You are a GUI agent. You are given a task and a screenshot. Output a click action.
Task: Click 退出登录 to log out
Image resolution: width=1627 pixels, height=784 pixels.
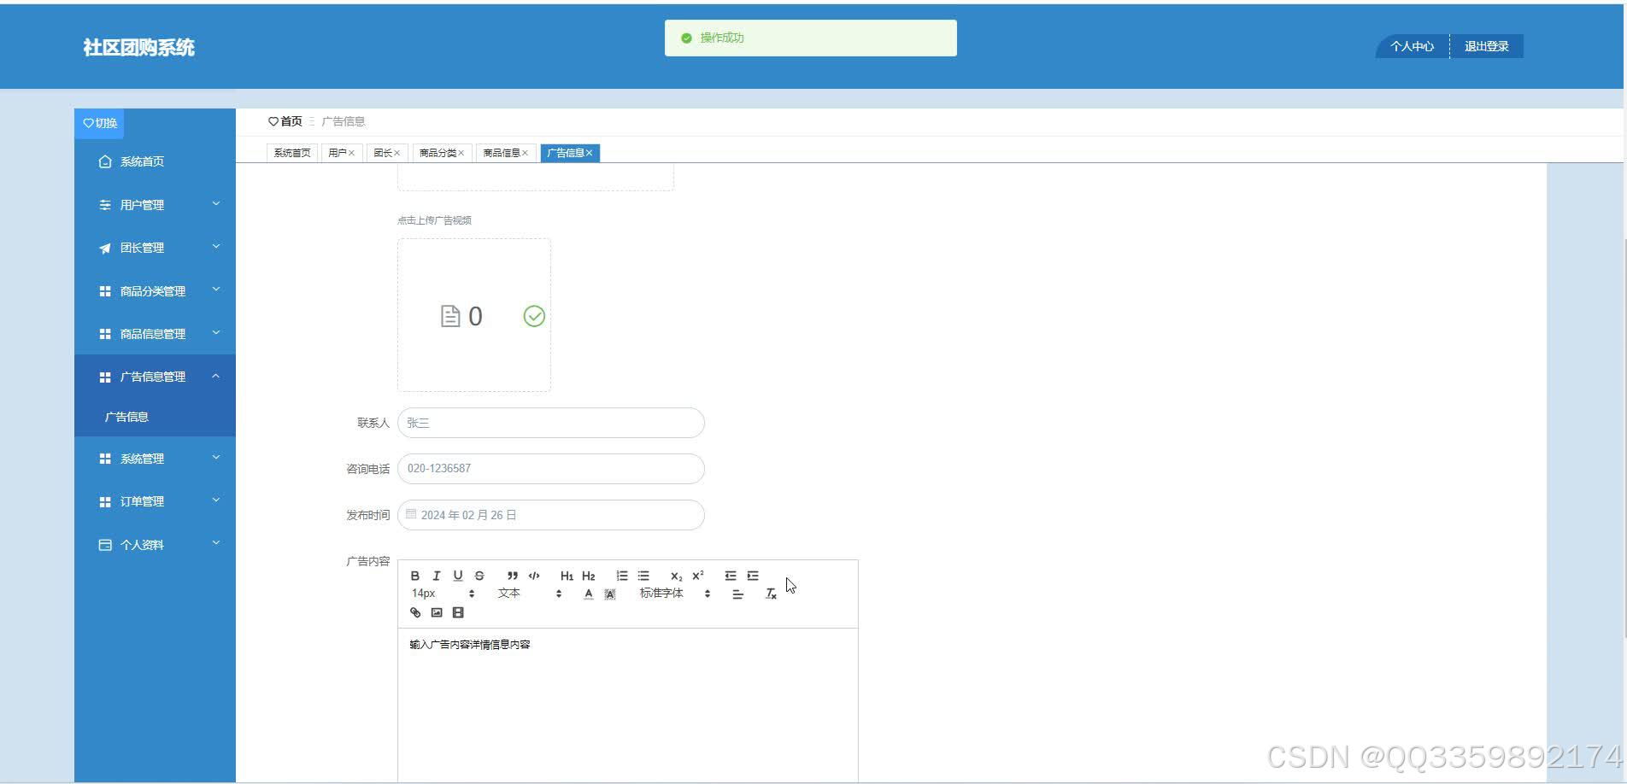tap(1487, 46)
